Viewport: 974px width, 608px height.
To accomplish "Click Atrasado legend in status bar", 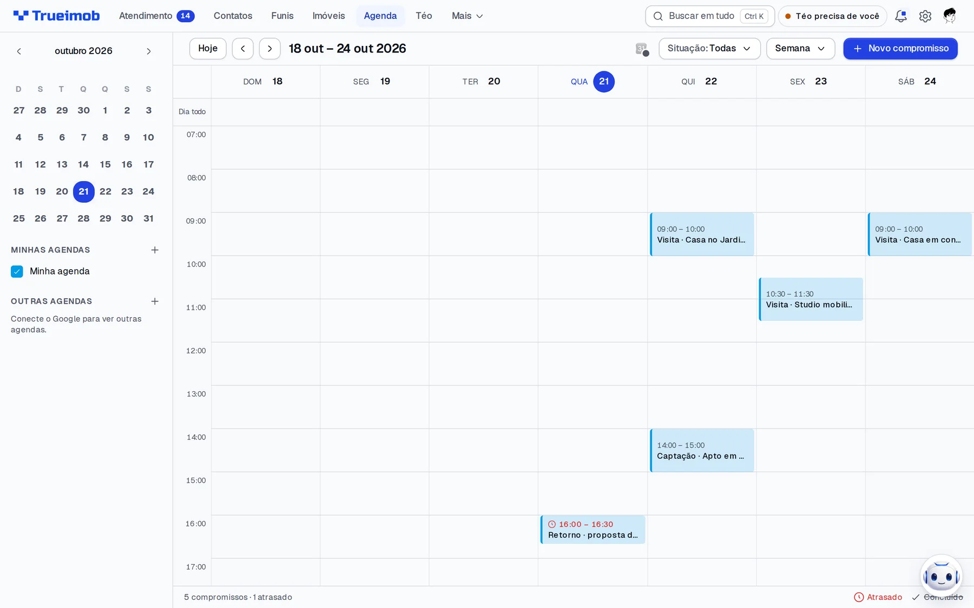I will 878,597.
